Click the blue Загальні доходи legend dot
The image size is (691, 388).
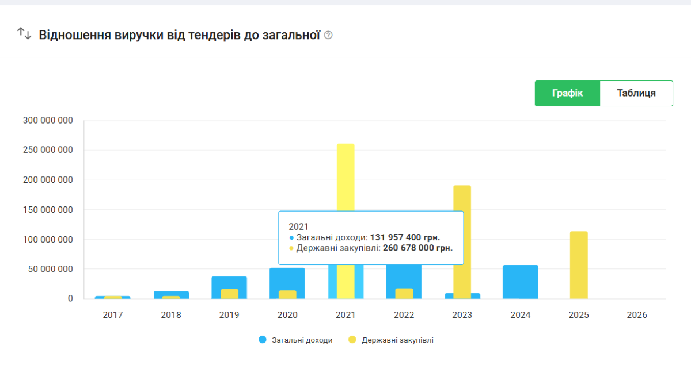pyautogui.click(x=263, y=340)
